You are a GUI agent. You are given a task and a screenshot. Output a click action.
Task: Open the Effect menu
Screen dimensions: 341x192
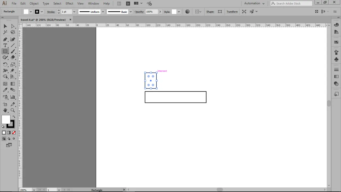69,3
